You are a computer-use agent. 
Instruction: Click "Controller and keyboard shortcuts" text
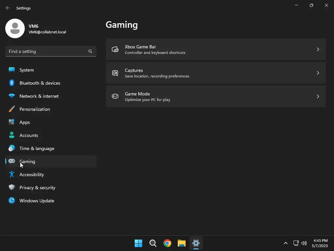(x=155, y=53)
